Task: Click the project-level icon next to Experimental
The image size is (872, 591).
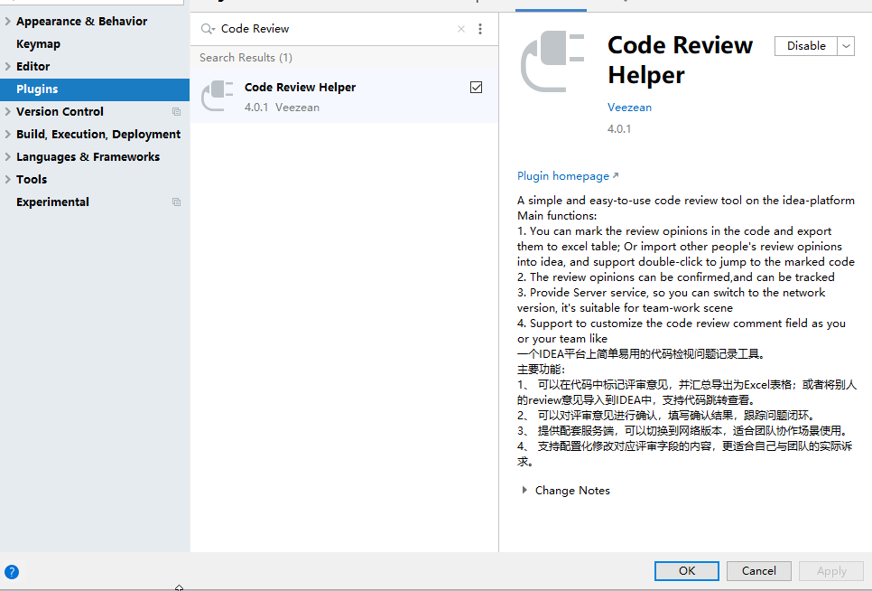Action: point(176,202)
